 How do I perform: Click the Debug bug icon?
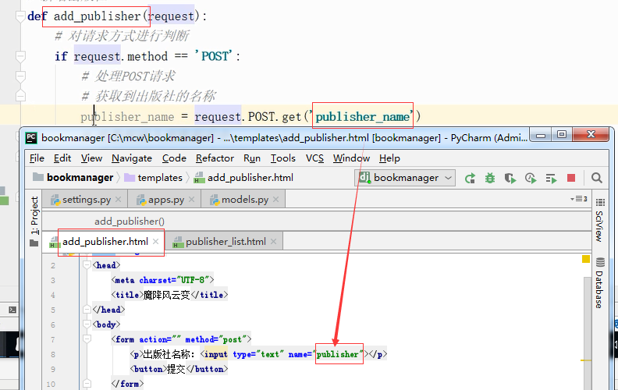(490, 179)
